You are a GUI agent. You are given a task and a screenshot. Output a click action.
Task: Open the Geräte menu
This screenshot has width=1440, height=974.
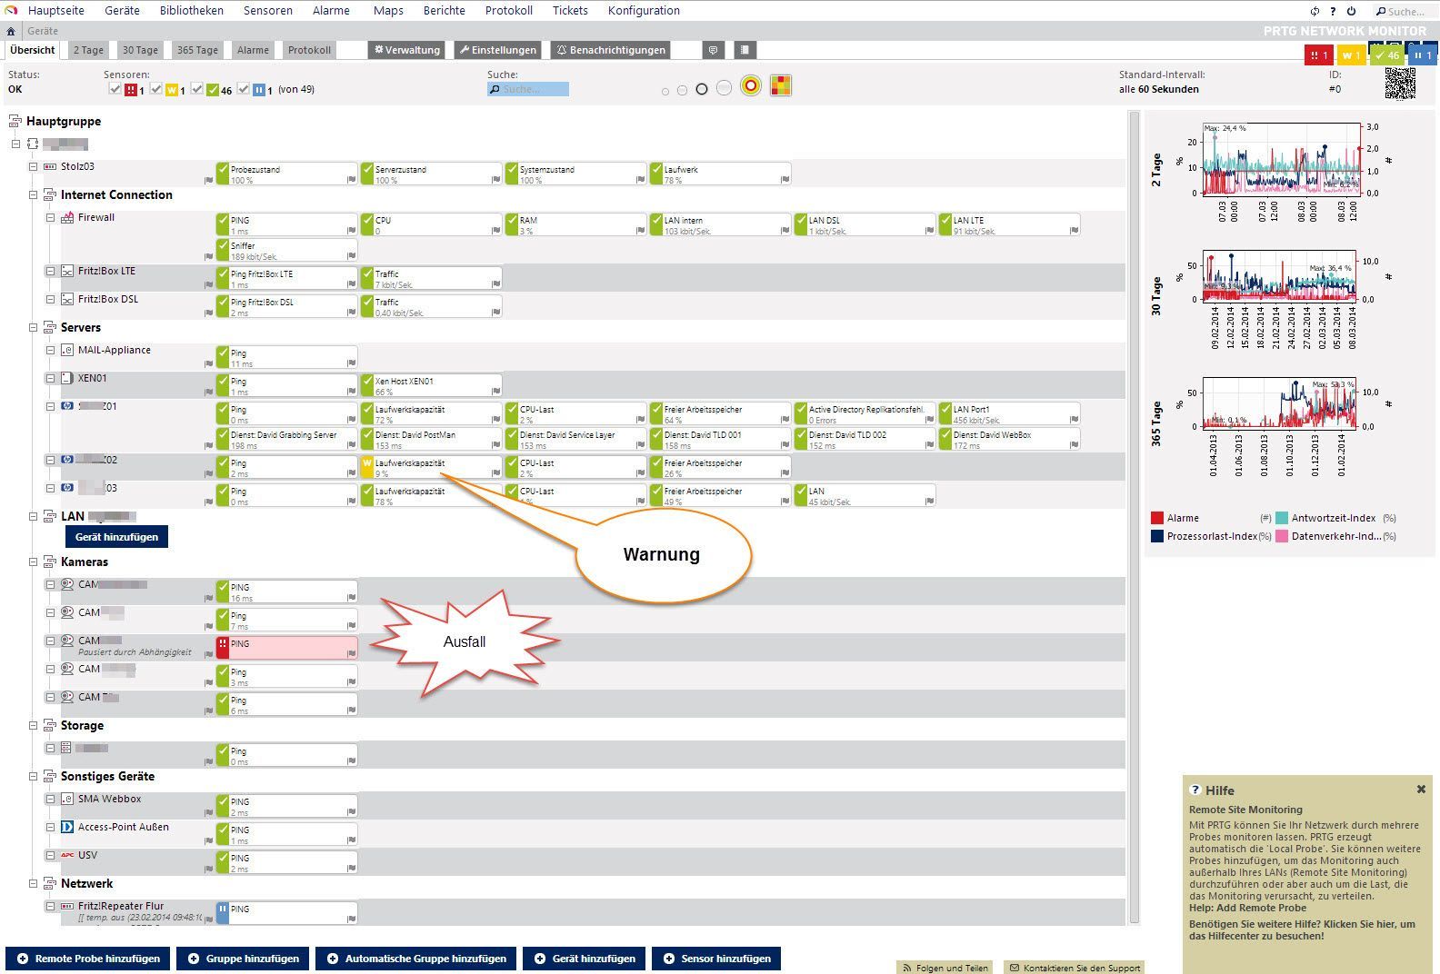[122, 11]
